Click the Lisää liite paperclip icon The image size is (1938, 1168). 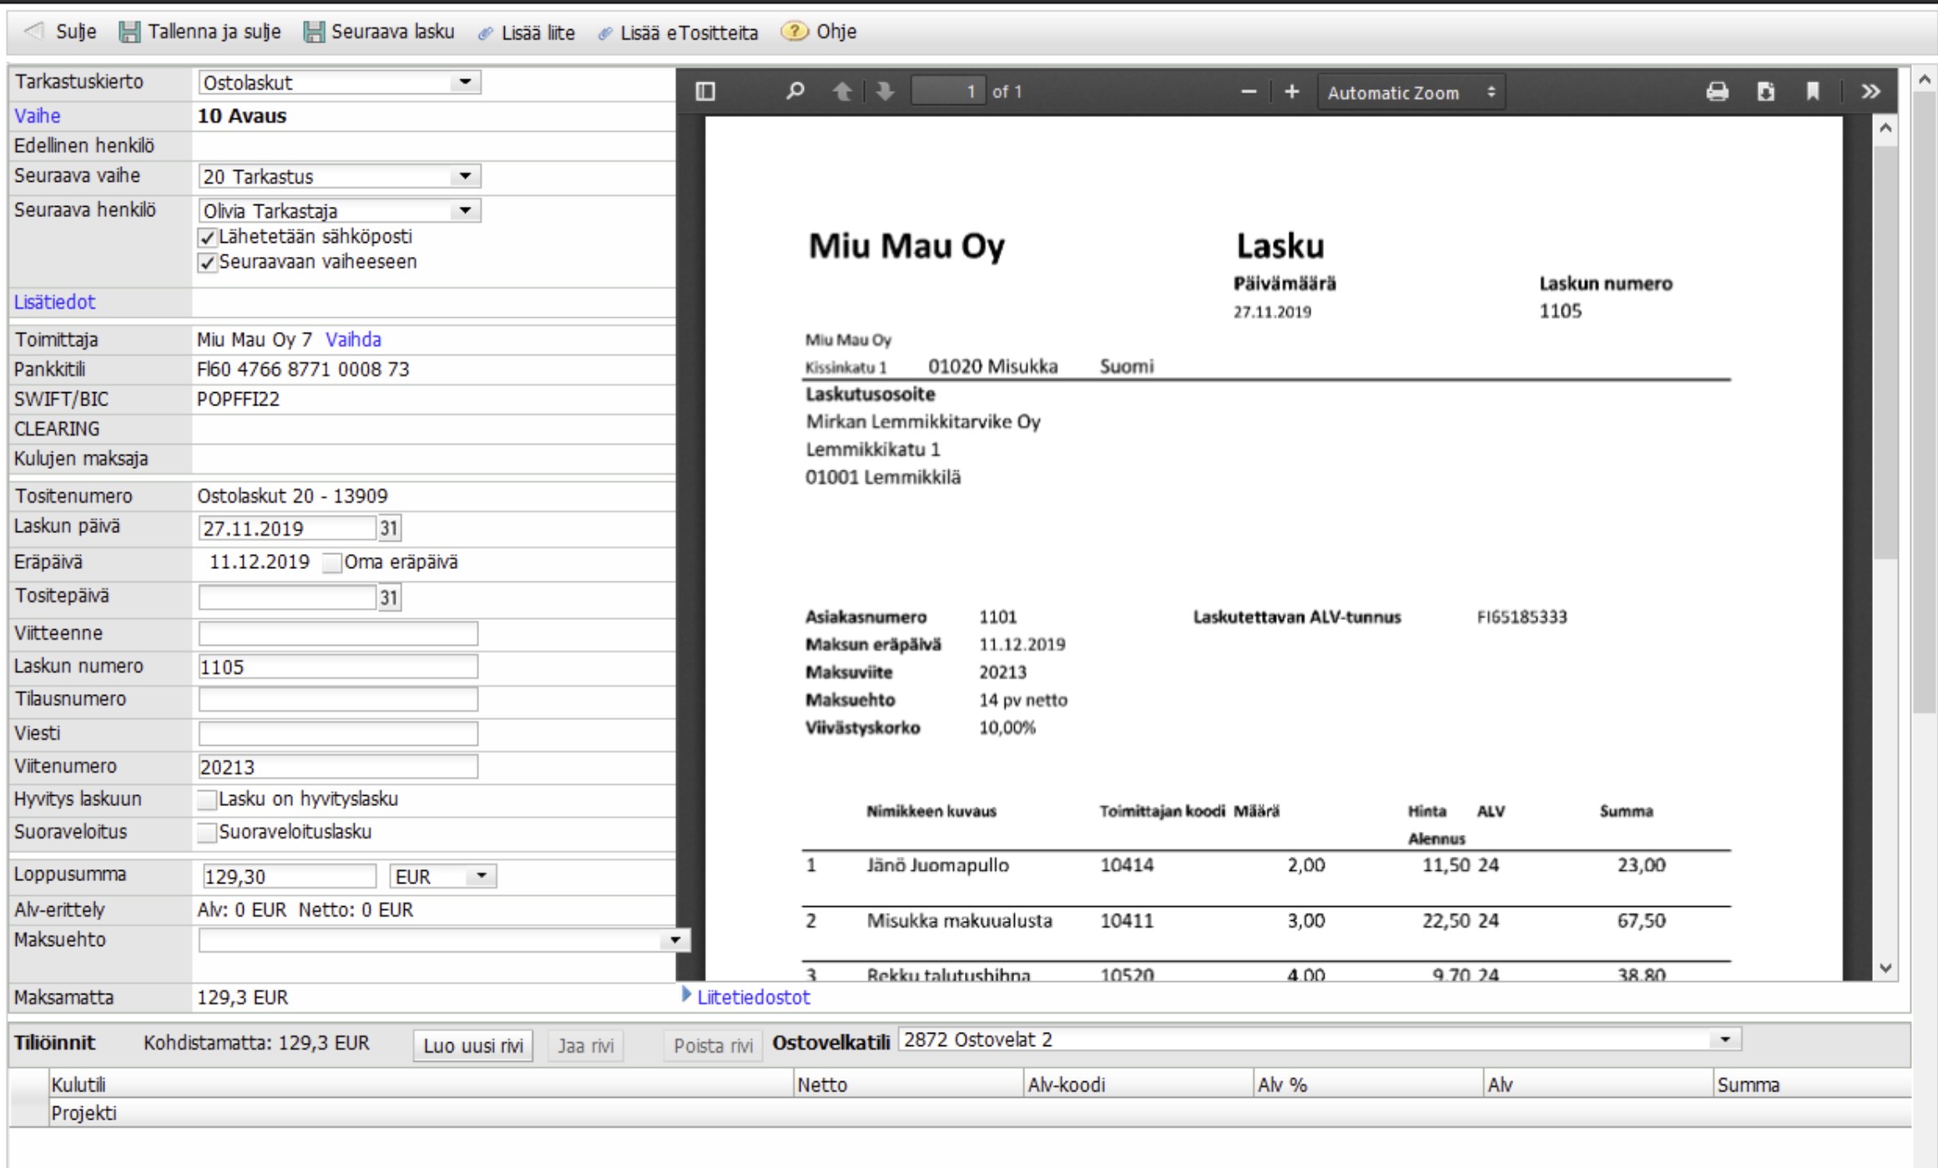point(485,33)
